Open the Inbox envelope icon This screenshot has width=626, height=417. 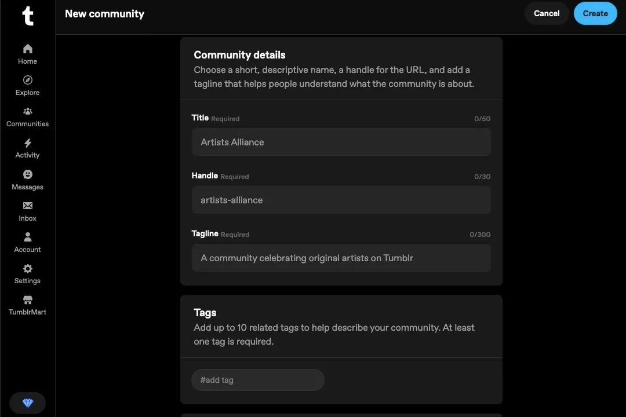pos(27,206)
